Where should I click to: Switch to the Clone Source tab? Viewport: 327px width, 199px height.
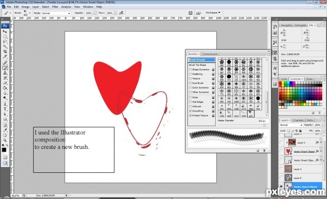210,54
